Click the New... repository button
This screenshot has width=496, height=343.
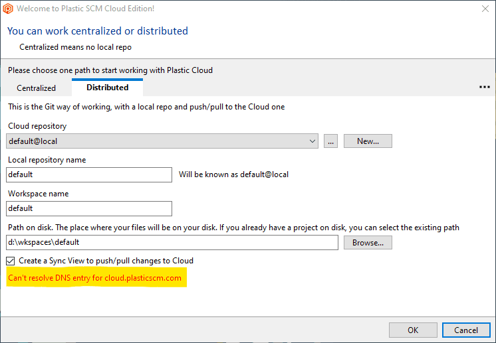click(x=368, y=141)
